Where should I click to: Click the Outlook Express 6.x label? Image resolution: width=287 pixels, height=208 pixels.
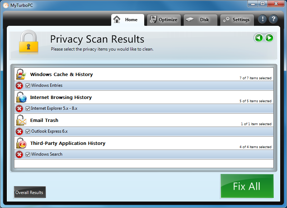click(x=50, y=131)
